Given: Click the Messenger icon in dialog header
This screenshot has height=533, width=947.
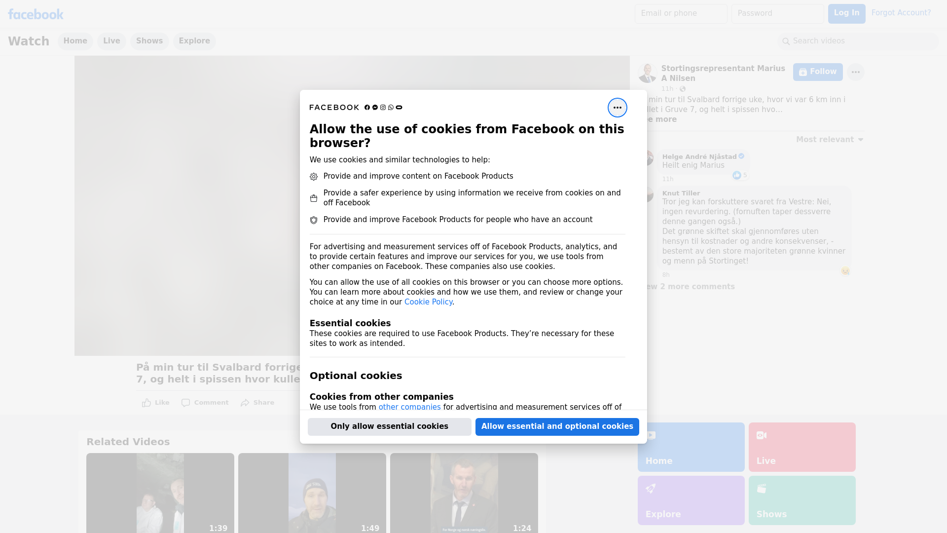Looking at the screenshot, I should [375, 108].
